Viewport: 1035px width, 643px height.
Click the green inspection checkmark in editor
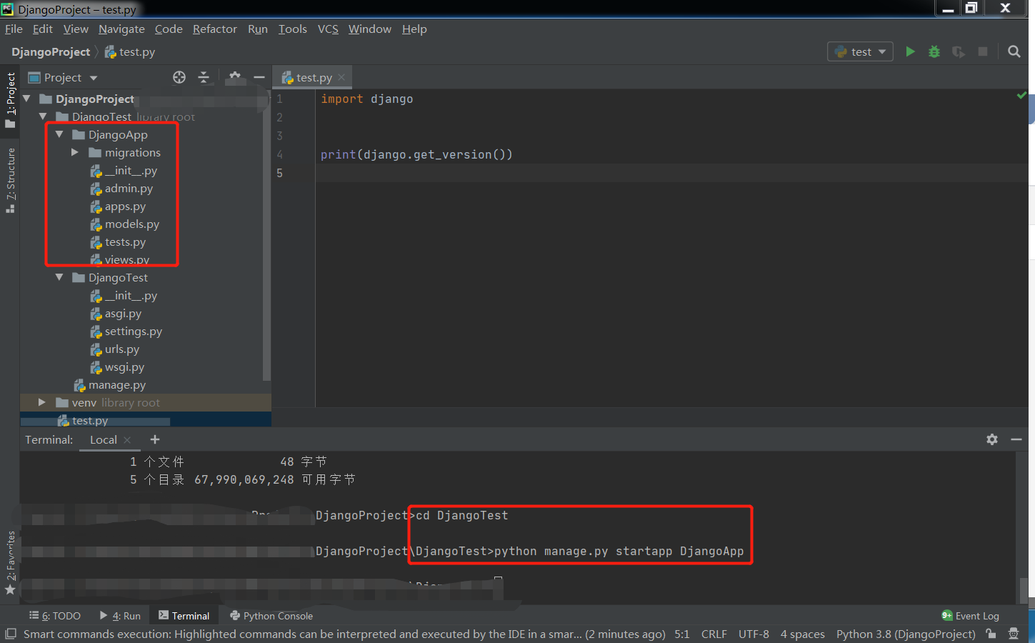(x=1021, y=95)
